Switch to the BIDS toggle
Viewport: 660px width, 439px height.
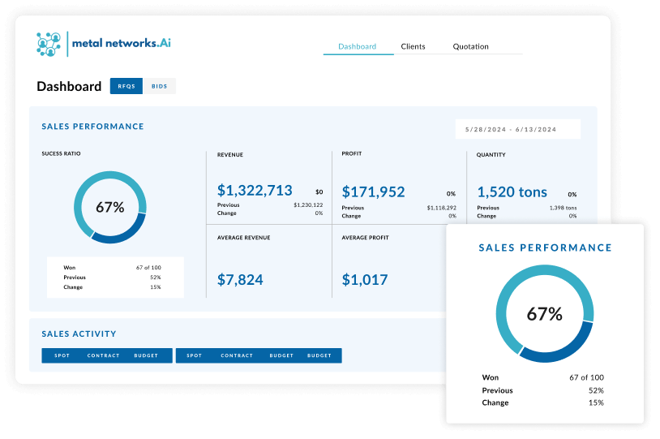[160, 86]
